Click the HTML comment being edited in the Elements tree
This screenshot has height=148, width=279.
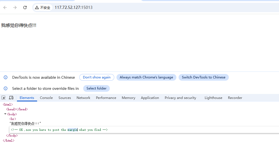pyautogui.click(x=59, y=130)
